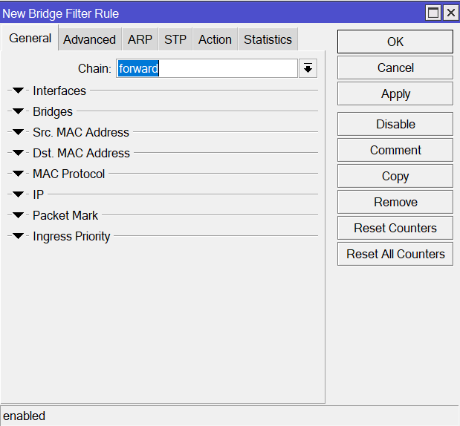This screenshot has height=426, width=460.
Task: Copy the filter rule
Action: tap(395, 176)
